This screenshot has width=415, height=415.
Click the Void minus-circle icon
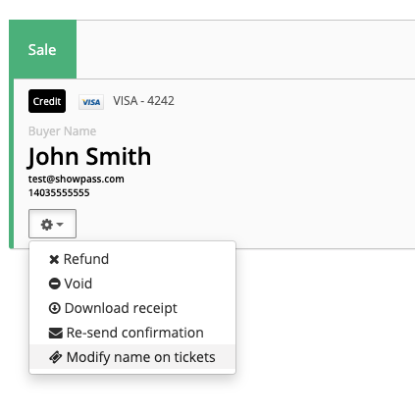55,284
